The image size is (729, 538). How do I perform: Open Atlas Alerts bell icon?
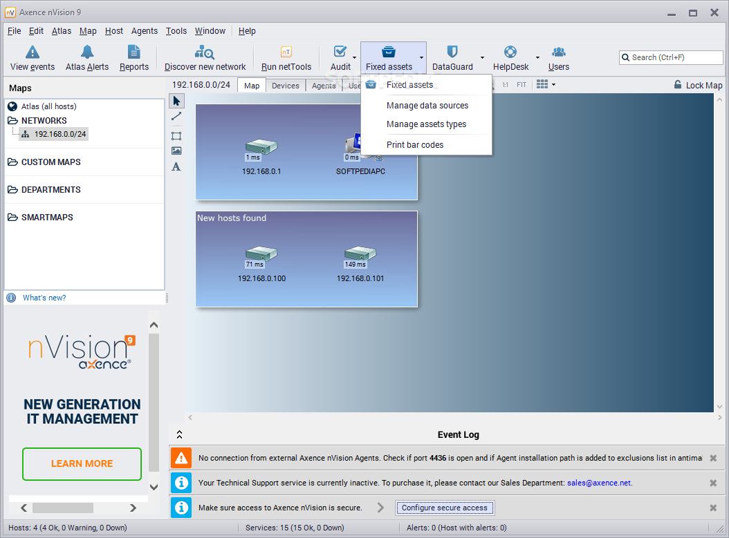(87, 52)
